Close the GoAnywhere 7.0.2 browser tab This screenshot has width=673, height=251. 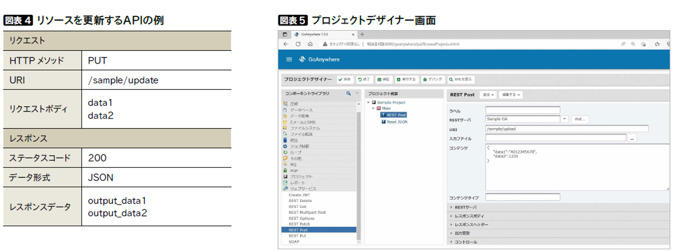(x=353, y=34)
